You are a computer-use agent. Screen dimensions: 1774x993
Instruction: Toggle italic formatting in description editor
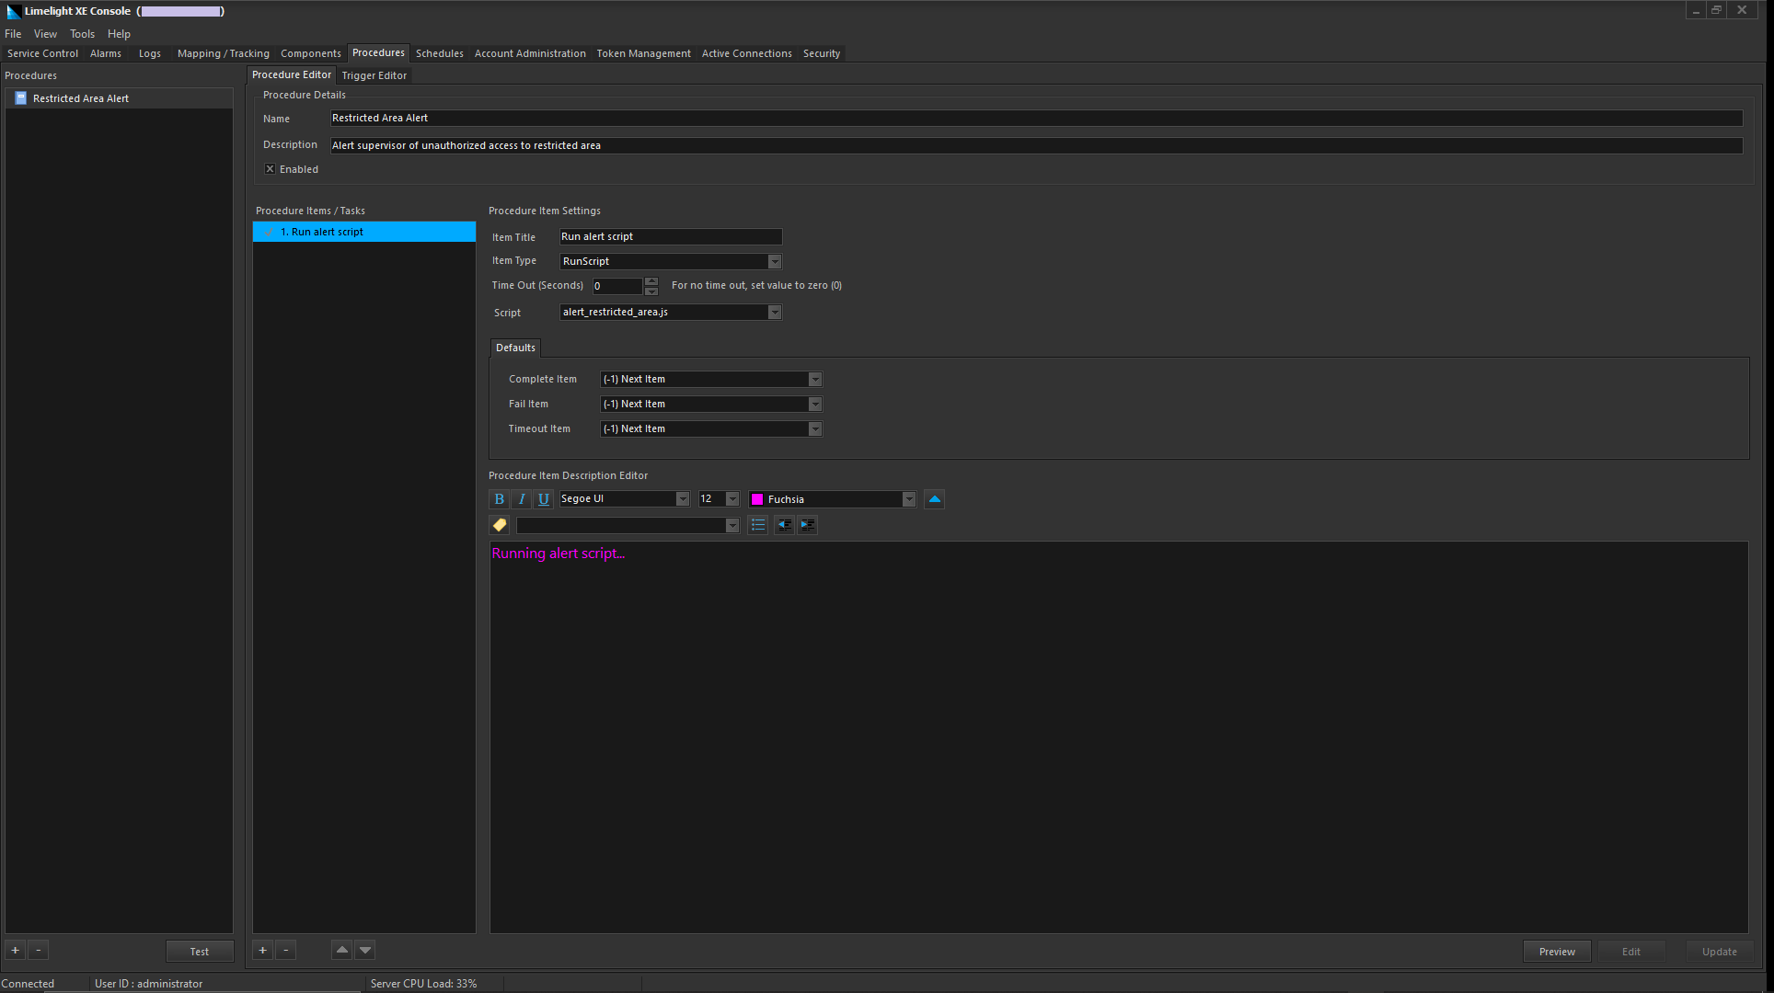(x=522, y=499)
